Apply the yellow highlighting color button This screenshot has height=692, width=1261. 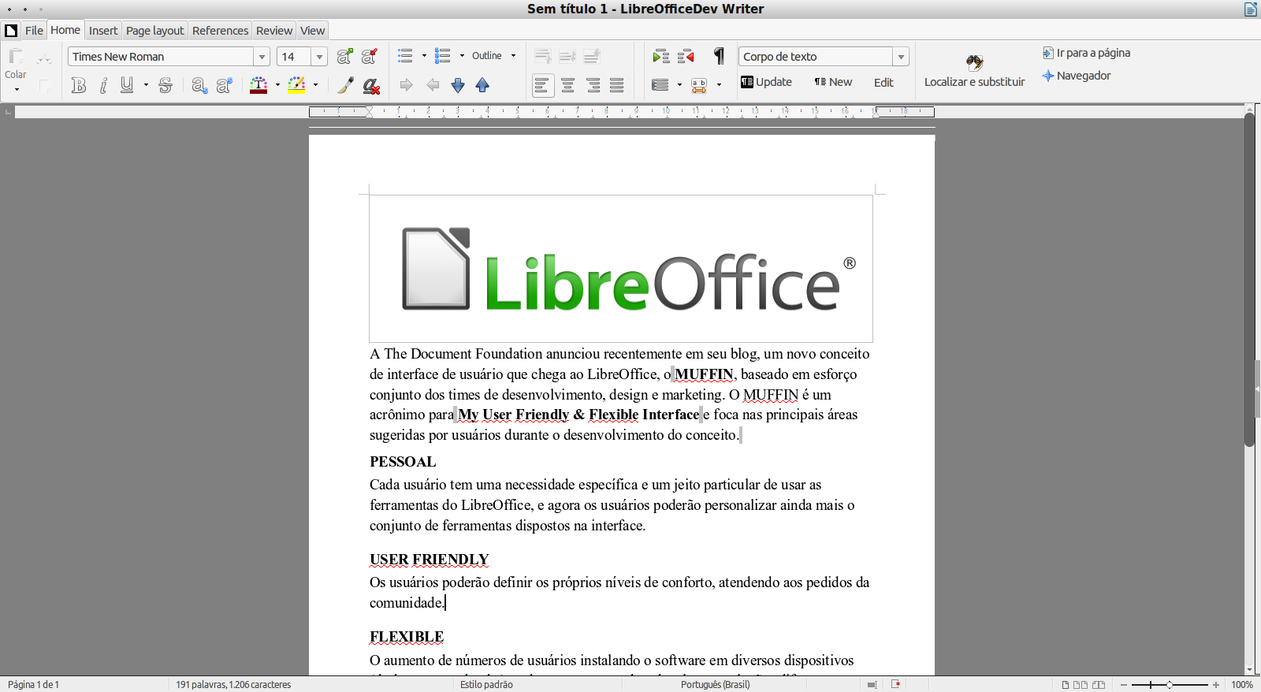pyautogui.click(x=296, y=85)
